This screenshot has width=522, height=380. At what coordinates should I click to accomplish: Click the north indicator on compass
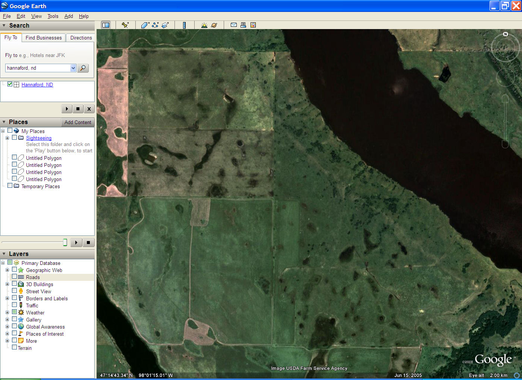click(x=506, y=34)
